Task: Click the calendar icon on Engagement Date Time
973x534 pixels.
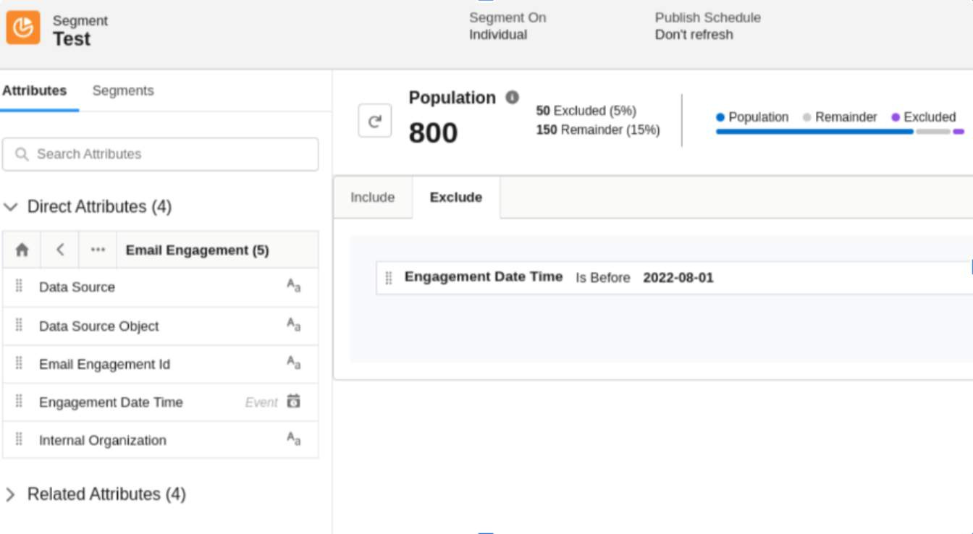Action: point(293,402)
